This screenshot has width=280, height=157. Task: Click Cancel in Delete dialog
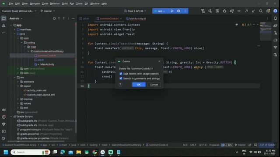154,85
